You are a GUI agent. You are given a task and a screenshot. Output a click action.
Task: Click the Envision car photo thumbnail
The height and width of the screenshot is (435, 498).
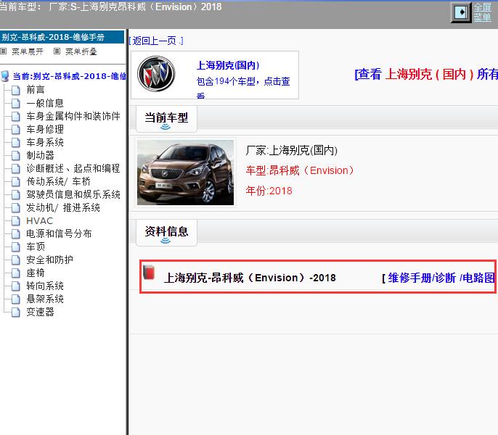point(186,173)
